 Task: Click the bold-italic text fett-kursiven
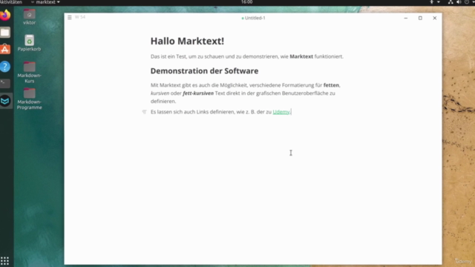pos(198,93)
